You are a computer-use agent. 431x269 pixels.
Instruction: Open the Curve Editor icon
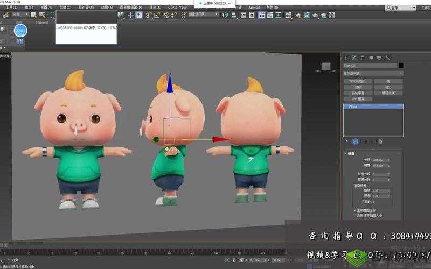[270, 15]
